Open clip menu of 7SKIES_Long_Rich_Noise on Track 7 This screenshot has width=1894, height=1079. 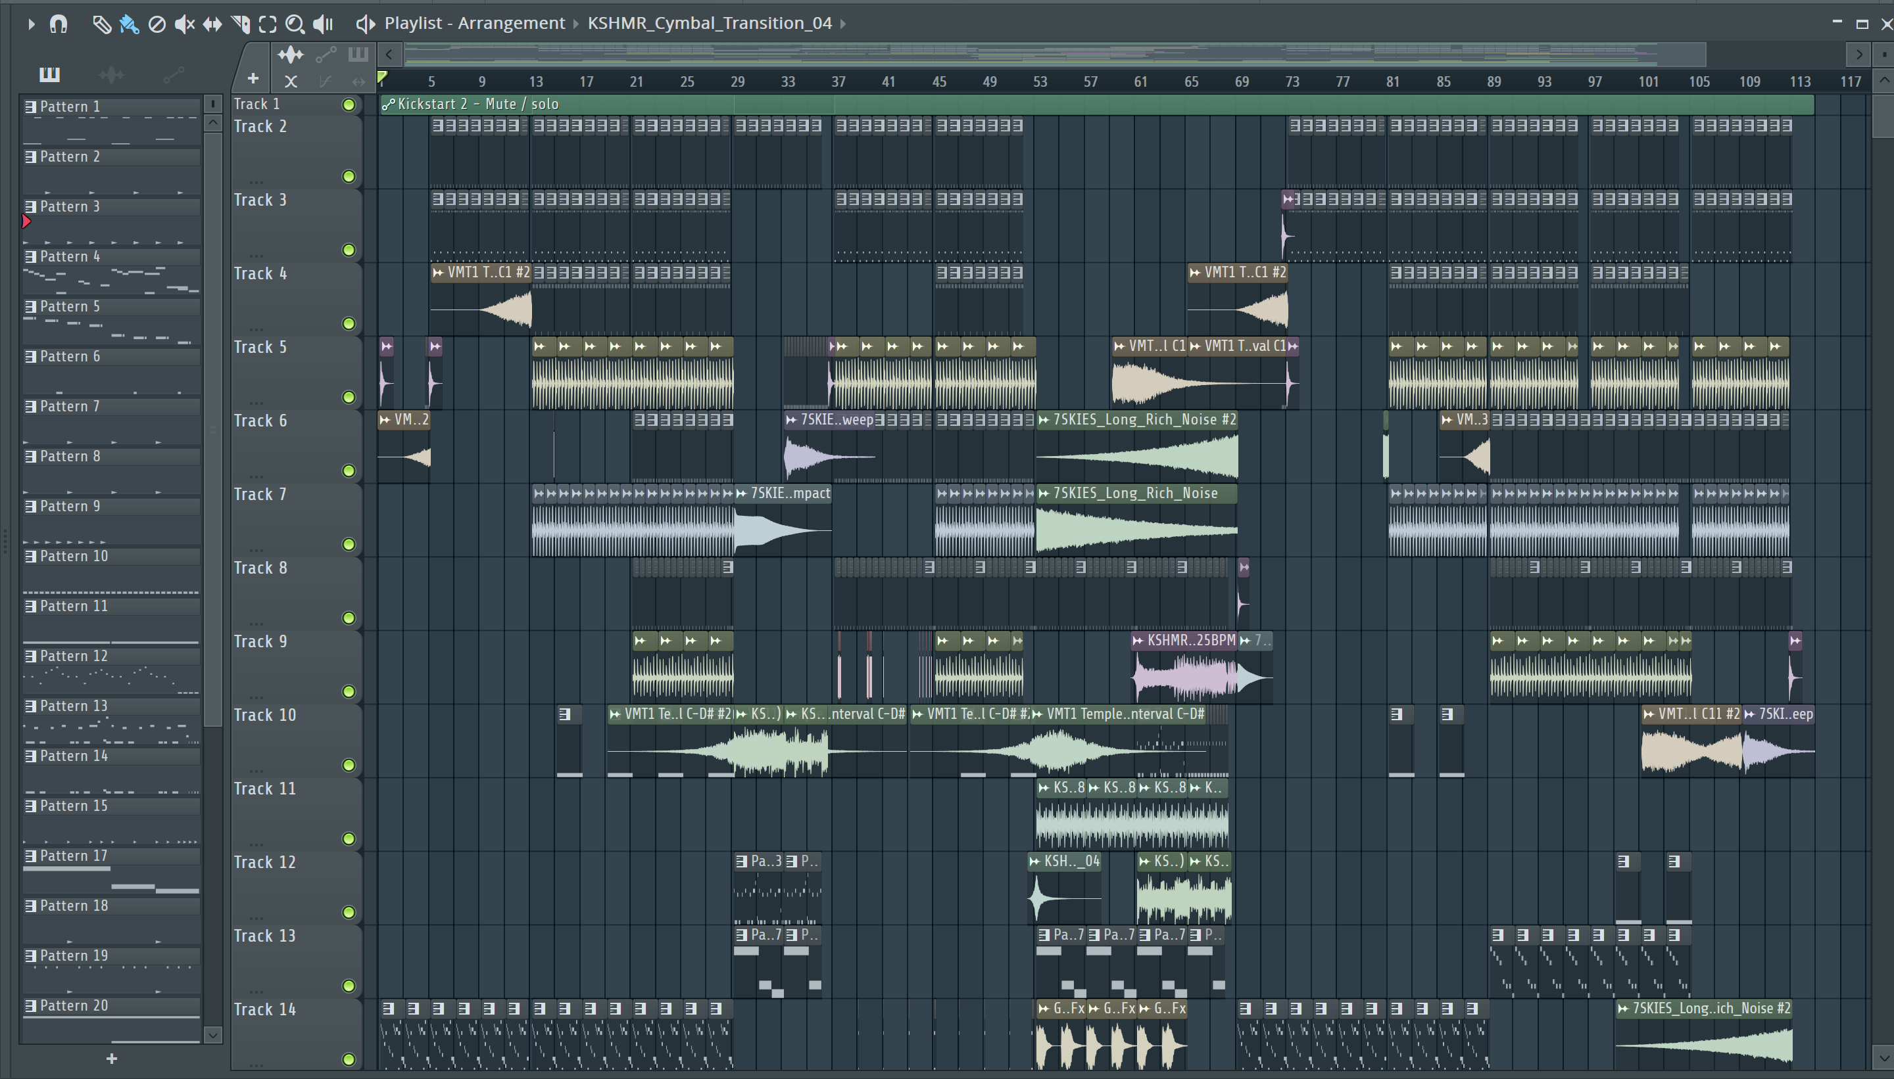pyautogui.click(x=1044, y=494)
